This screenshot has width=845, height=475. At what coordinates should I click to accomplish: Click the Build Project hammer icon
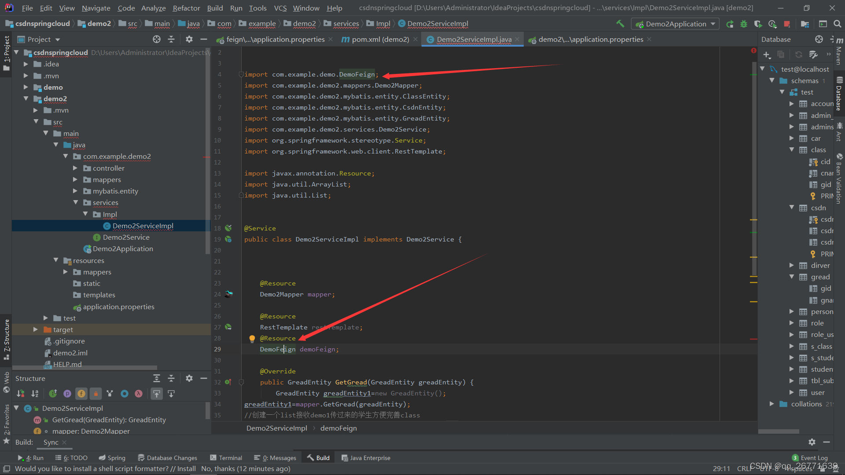click(x=620, y=24)
